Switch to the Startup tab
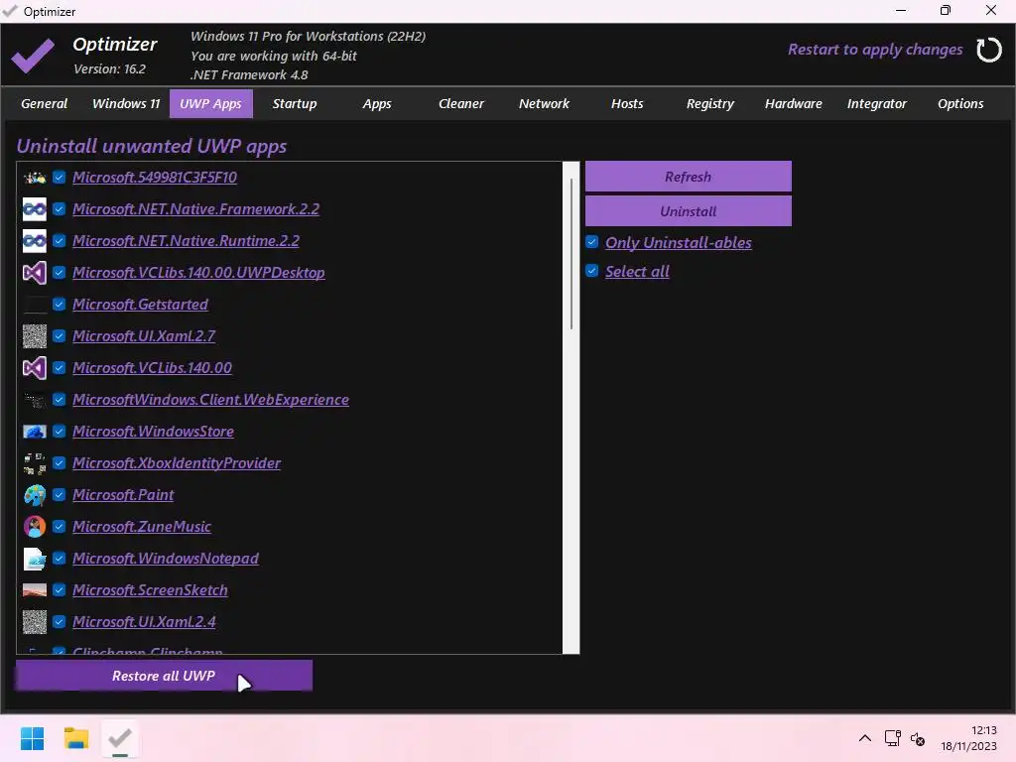This screenshot has width=1016, height=762. click(x=294, y=103)
